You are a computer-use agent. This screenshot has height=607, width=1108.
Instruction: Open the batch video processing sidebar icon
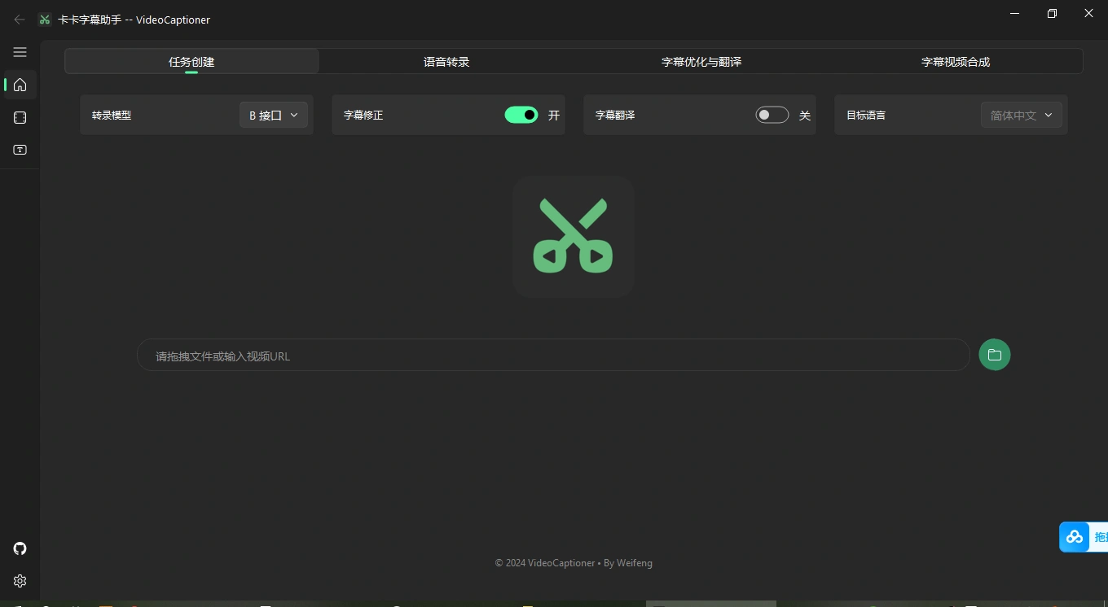click(x=20, y=118)
